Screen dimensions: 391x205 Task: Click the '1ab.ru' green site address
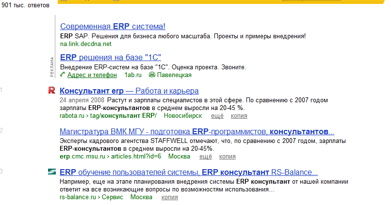coord(133,75)
